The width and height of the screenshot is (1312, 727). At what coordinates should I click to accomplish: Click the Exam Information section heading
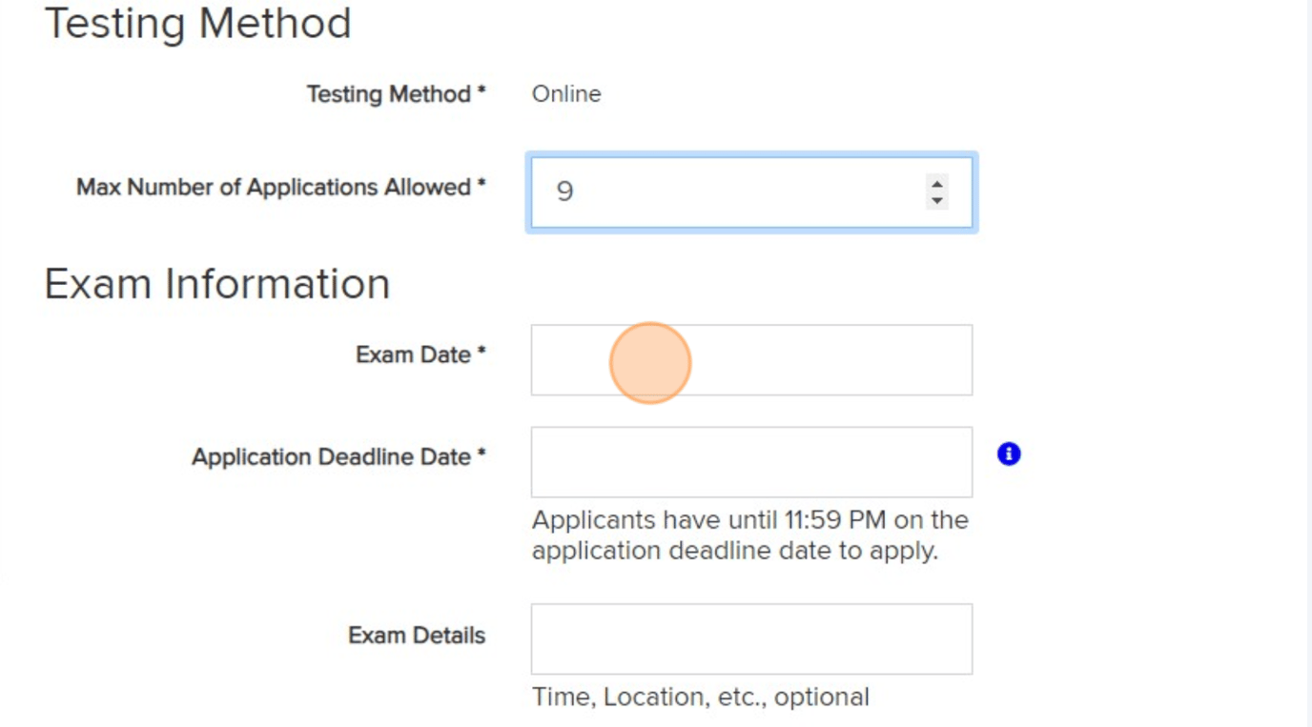coord(215,283)
